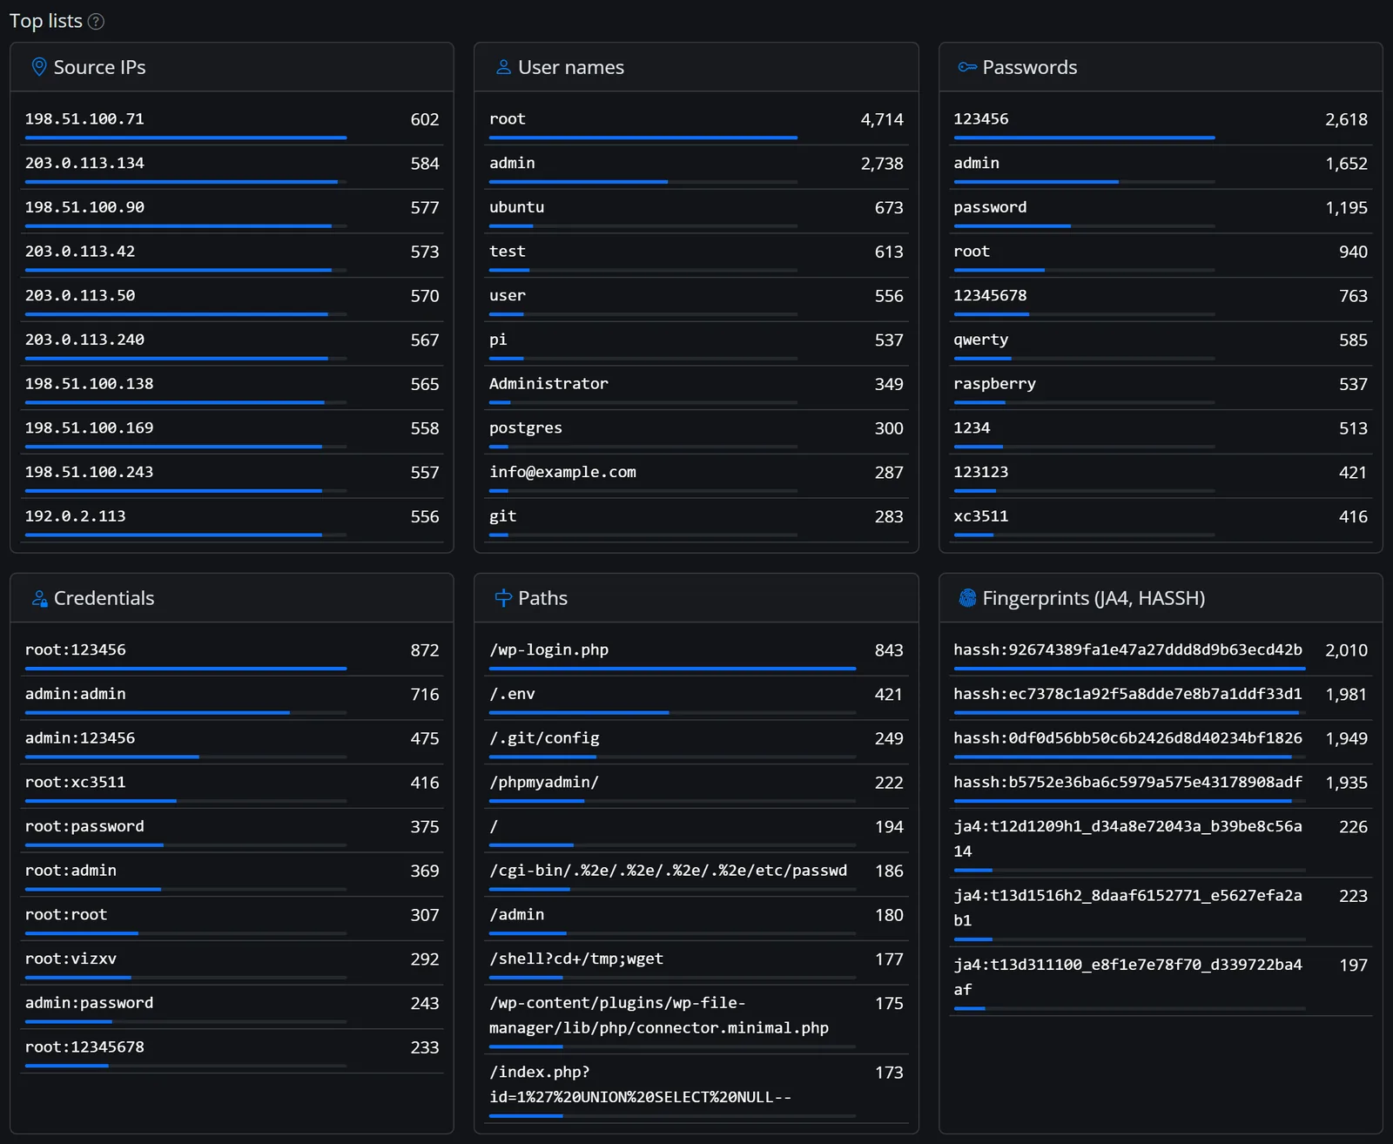This screenshot has height=1144, width=1393.
Task: Select fingerprint hassh:b5752e36ba6c5979a575e43178908adf
Action: (1161, 786)
